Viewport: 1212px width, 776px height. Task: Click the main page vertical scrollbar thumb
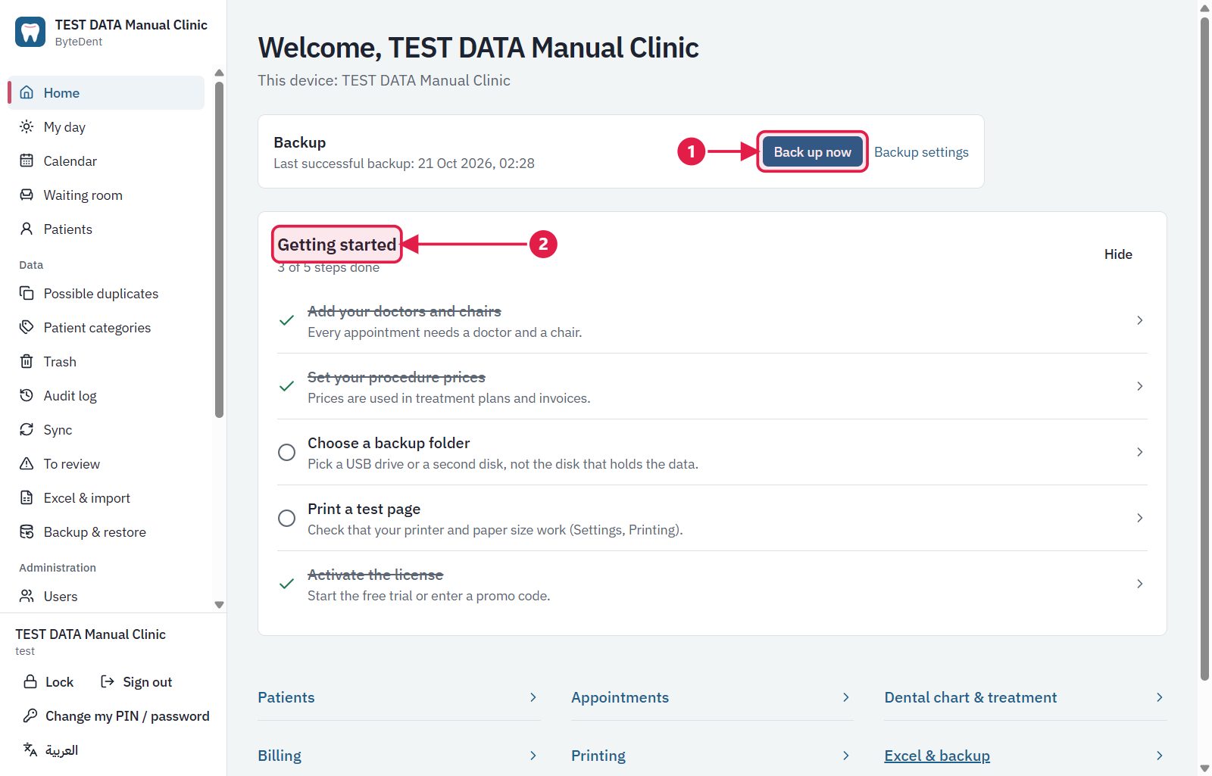1204,348
